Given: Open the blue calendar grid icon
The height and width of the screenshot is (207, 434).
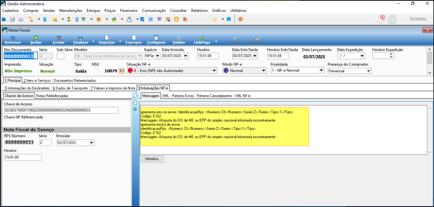Looking at the screenshot, I should 142,19.
